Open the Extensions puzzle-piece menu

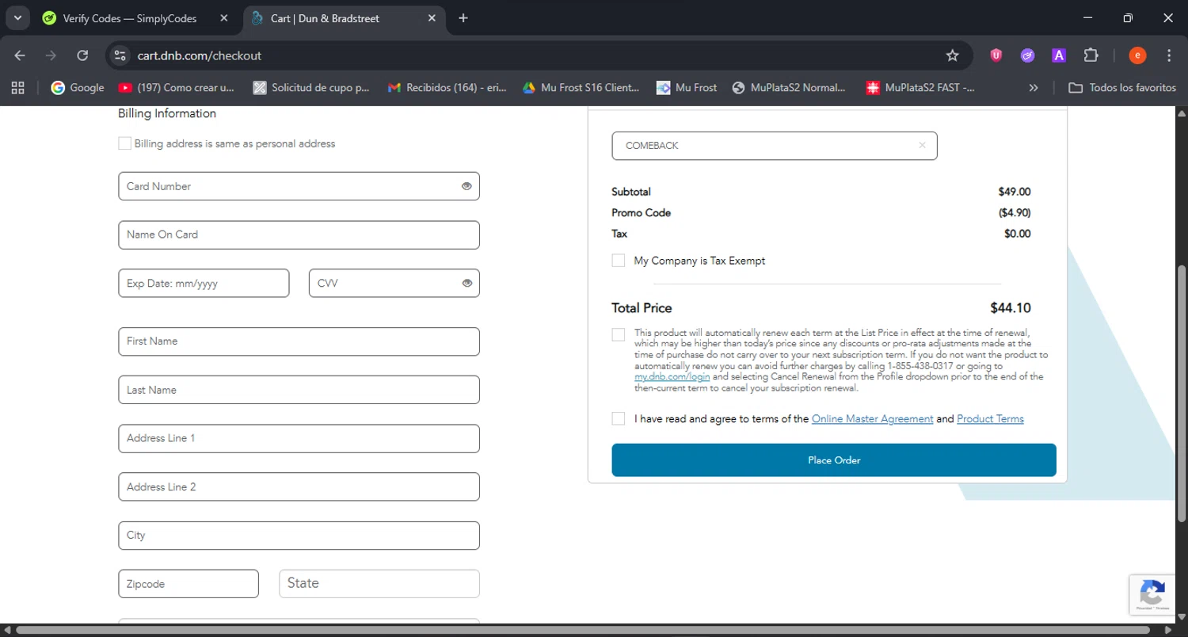pyautogui.click(x=1091, y=55)
